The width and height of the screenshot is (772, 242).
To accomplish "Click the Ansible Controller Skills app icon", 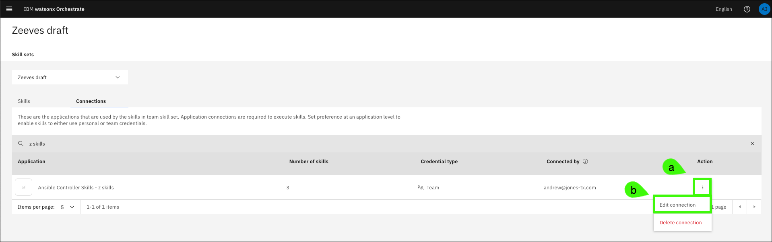I will [x=24, y=187].
